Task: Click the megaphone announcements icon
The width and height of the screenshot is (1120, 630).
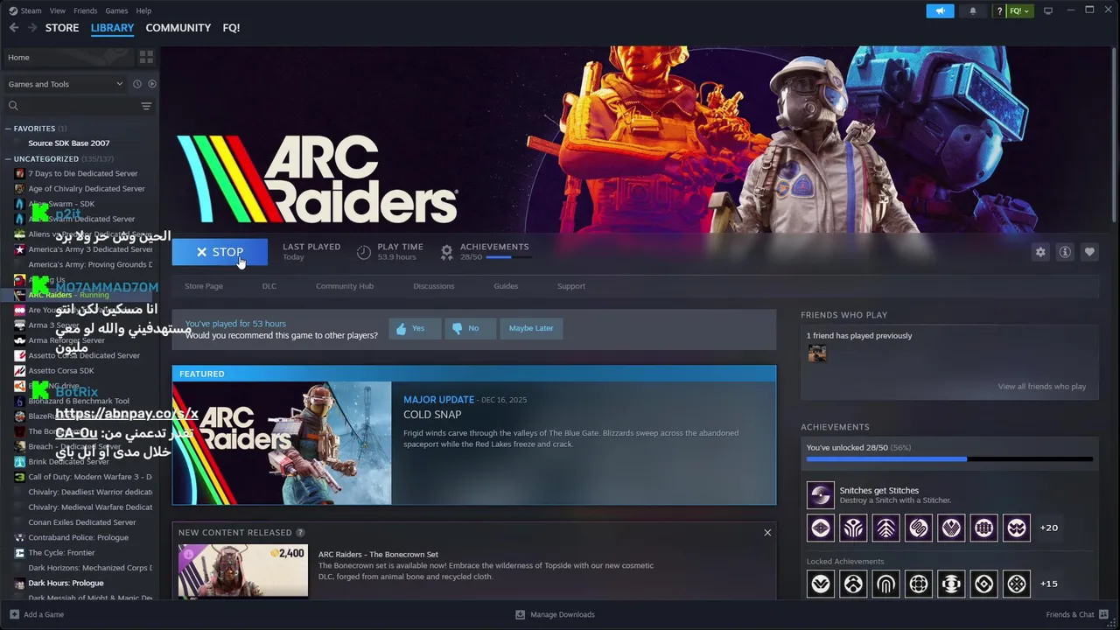Action: click(x=941, y=10)
